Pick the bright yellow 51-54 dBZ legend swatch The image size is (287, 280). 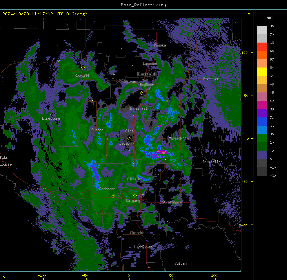[x=262, y=71]
